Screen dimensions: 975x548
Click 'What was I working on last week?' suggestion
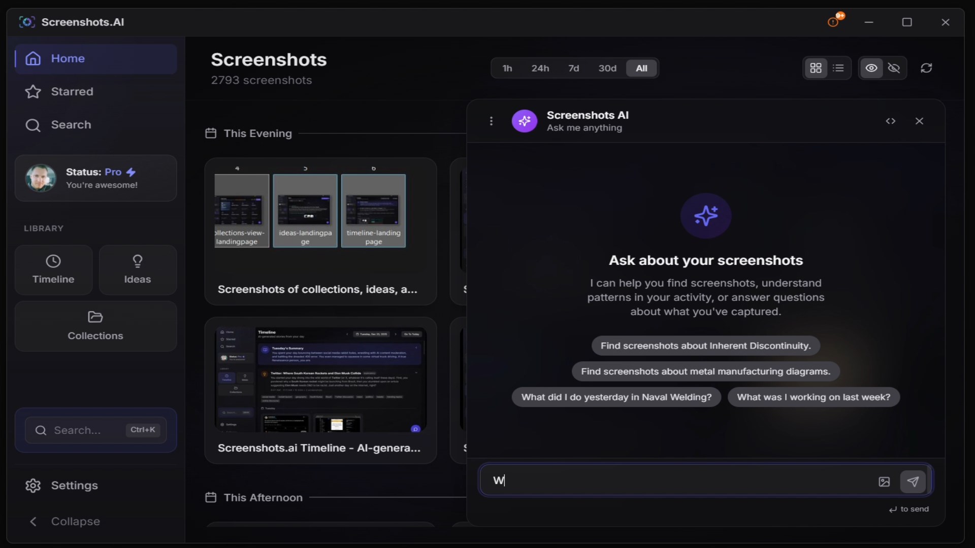point(814,397)
